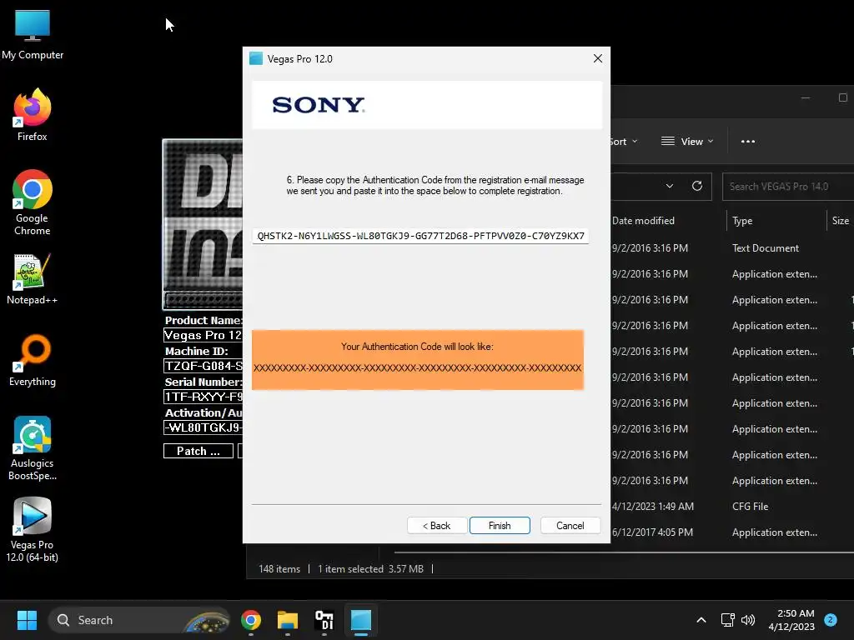
Task: Click the SONY logo banner
Action: click(427, 105)
